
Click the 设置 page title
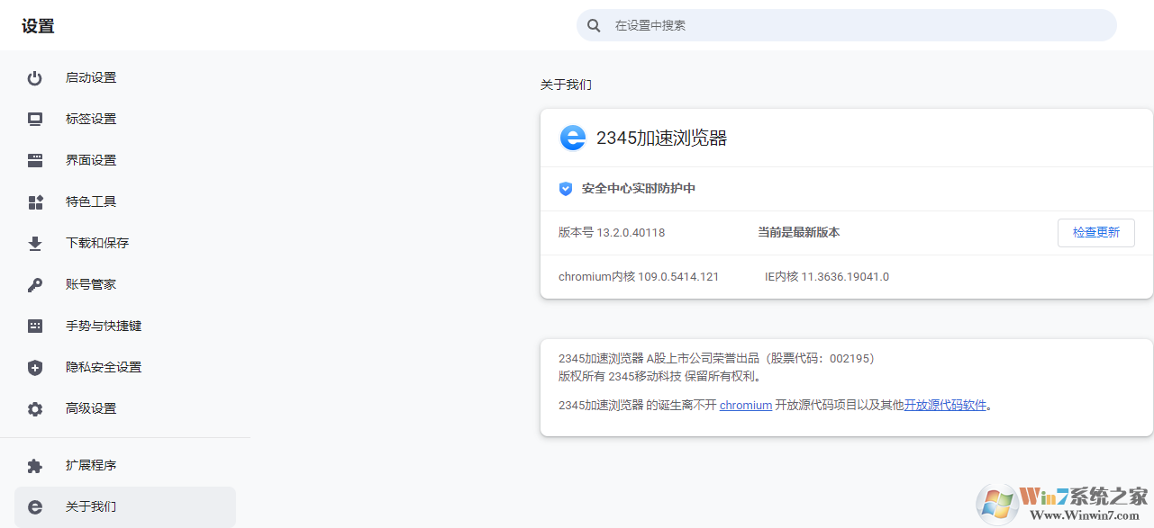click(38, 26)
